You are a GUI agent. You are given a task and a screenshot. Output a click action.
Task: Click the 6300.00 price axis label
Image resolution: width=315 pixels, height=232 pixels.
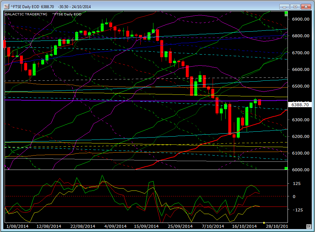click(301, 120)
